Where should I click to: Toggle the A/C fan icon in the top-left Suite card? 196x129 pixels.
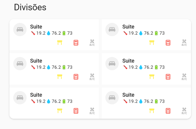point(92,43)
